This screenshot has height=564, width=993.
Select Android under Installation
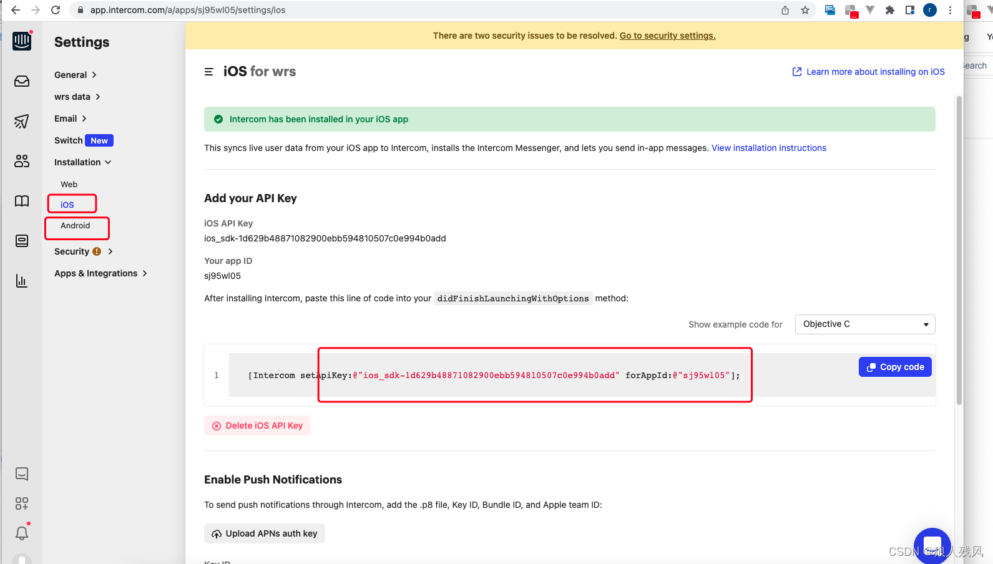click(76, 226)
